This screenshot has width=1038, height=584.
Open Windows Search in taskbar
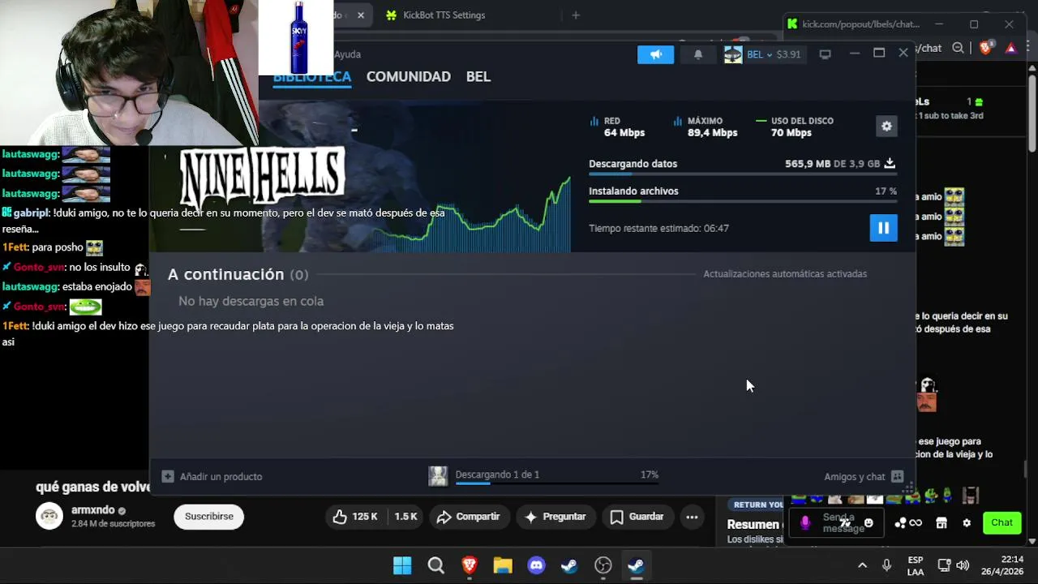tap(435, 565)
